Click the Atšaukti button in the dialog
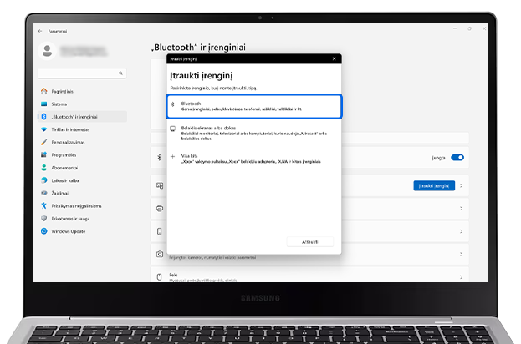 pos(310,241)
